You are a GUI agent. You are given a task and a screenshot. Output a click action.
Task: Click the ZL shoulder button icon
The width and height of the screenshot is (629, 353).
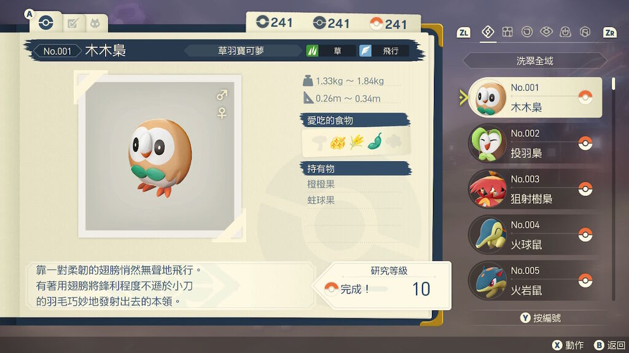coord(463,32)
